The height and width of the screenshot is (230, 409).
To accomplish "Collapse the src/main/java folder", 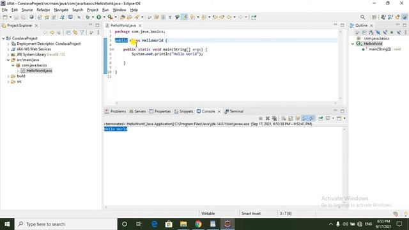I will pyautogui.click(x=8, y=60).
